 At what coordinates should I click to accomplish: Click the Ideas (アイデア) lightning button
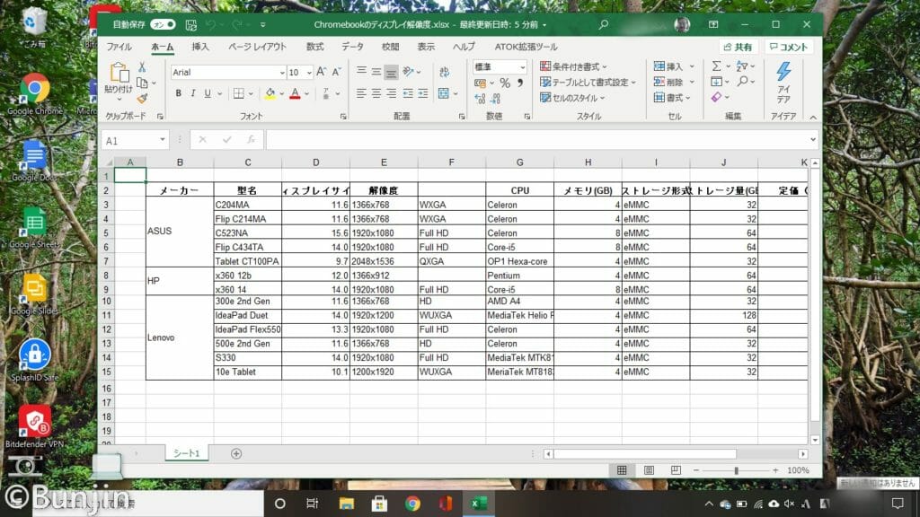783,82
